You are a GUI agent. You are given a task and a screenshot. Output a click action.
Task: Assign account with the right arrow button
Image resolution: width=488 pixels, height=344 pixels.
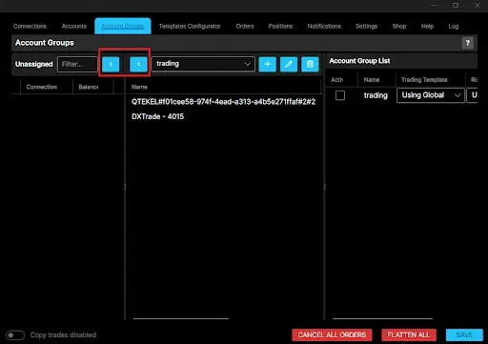coord(111,64)
